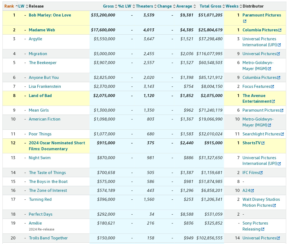This screenshot has width=287, height=244.
Task: Open Sony Pictures Releasing distributor link
Action: (x=255, y=226)
